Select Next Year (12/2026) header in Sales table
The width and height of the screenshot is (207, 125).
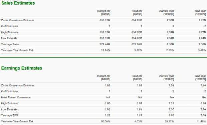200,13
